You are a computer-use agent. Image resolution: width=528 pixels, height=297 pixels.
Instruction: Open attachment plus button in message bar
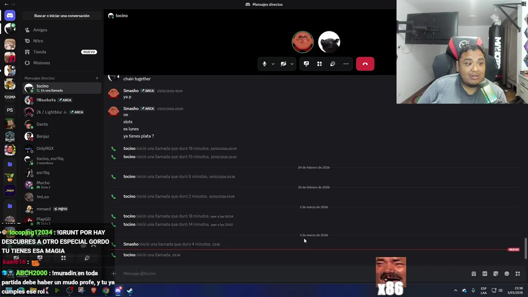(x=113, y=273)
